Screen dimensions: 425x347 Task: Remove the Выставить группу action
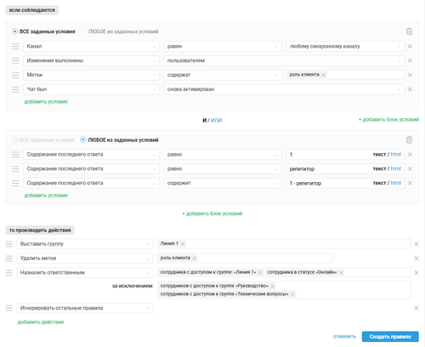tap(416, 244)
